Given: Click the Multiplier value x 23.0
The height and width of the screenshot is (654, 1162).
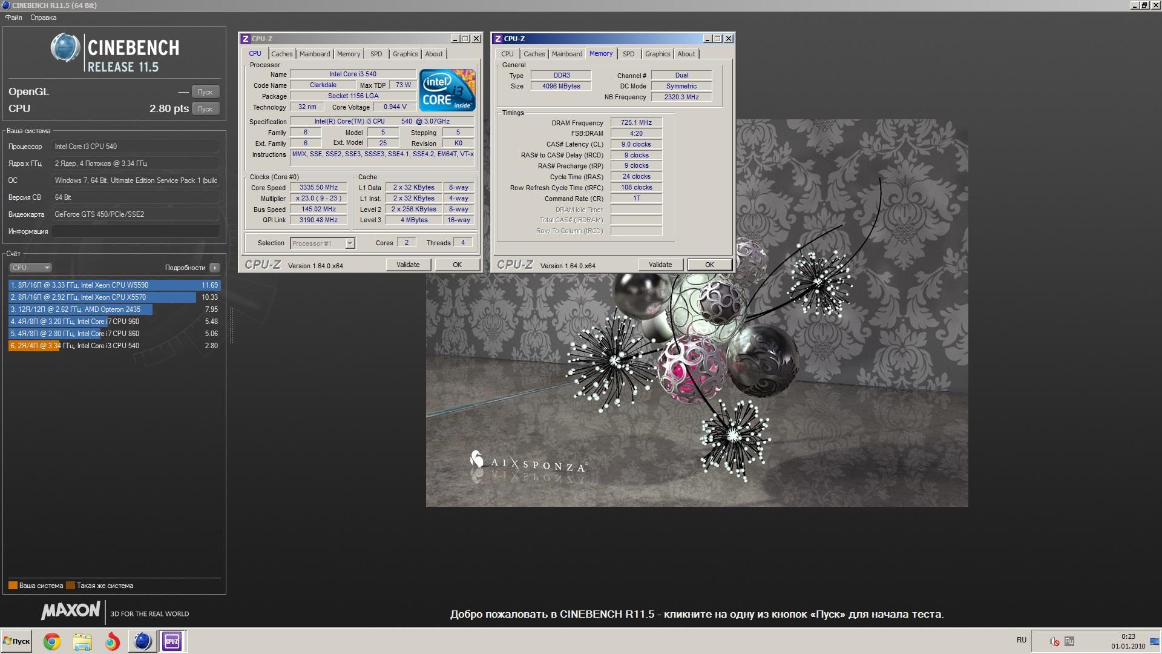Looking at the screenshot, I should click(318, 199).
